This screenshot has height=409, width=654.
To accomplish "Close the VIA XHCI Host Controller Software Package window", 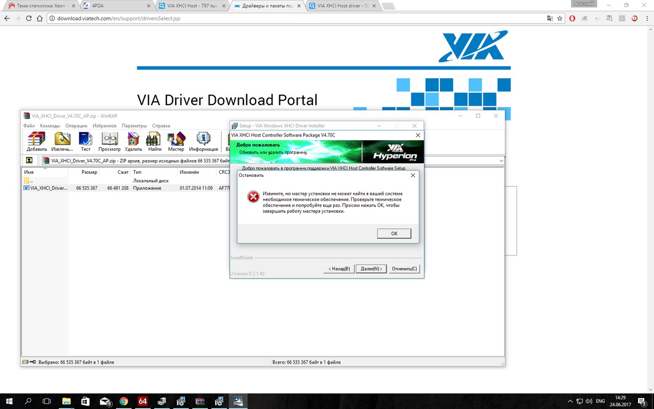I will click(x=418, y=135).
